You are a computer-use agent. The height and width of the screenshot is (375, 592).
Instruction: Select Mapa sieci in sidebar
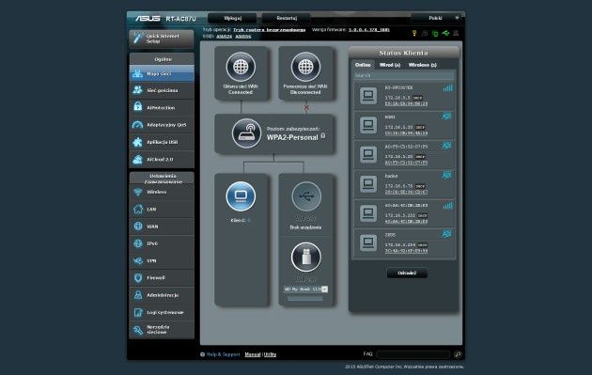[162, 73]
